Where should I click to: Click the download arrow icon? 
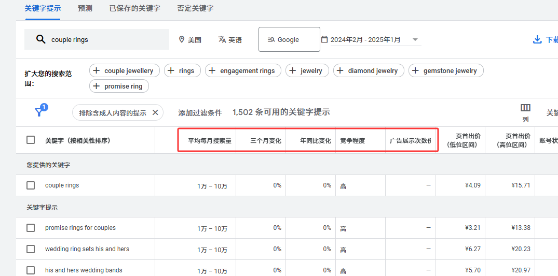(x=537, y=40)
